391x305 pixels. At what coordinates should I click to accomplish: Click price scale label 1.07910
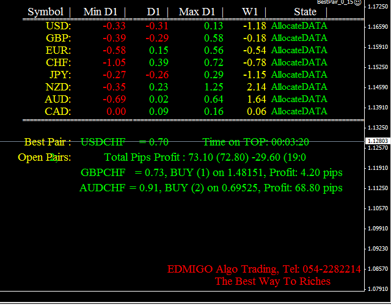378,288
